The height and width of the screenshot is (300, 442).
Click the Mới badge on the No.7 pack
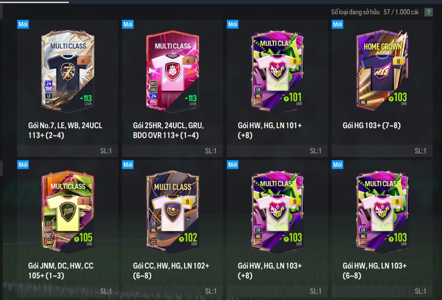click(23, 24)
